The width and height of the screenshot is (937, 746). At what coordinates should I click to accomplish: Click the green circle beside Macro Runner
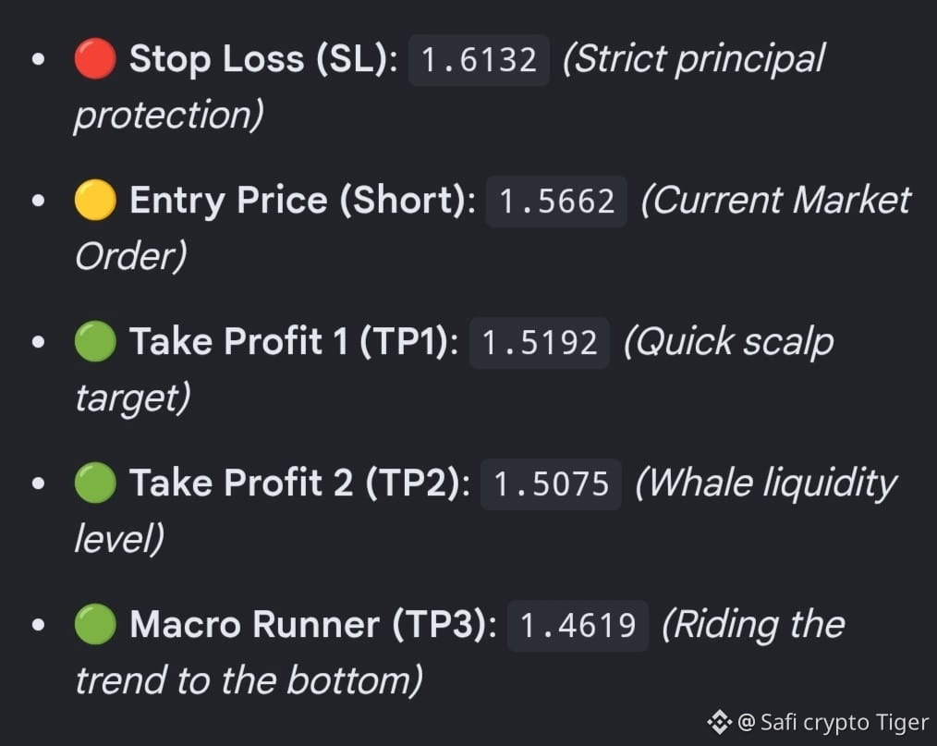(95, 624)
